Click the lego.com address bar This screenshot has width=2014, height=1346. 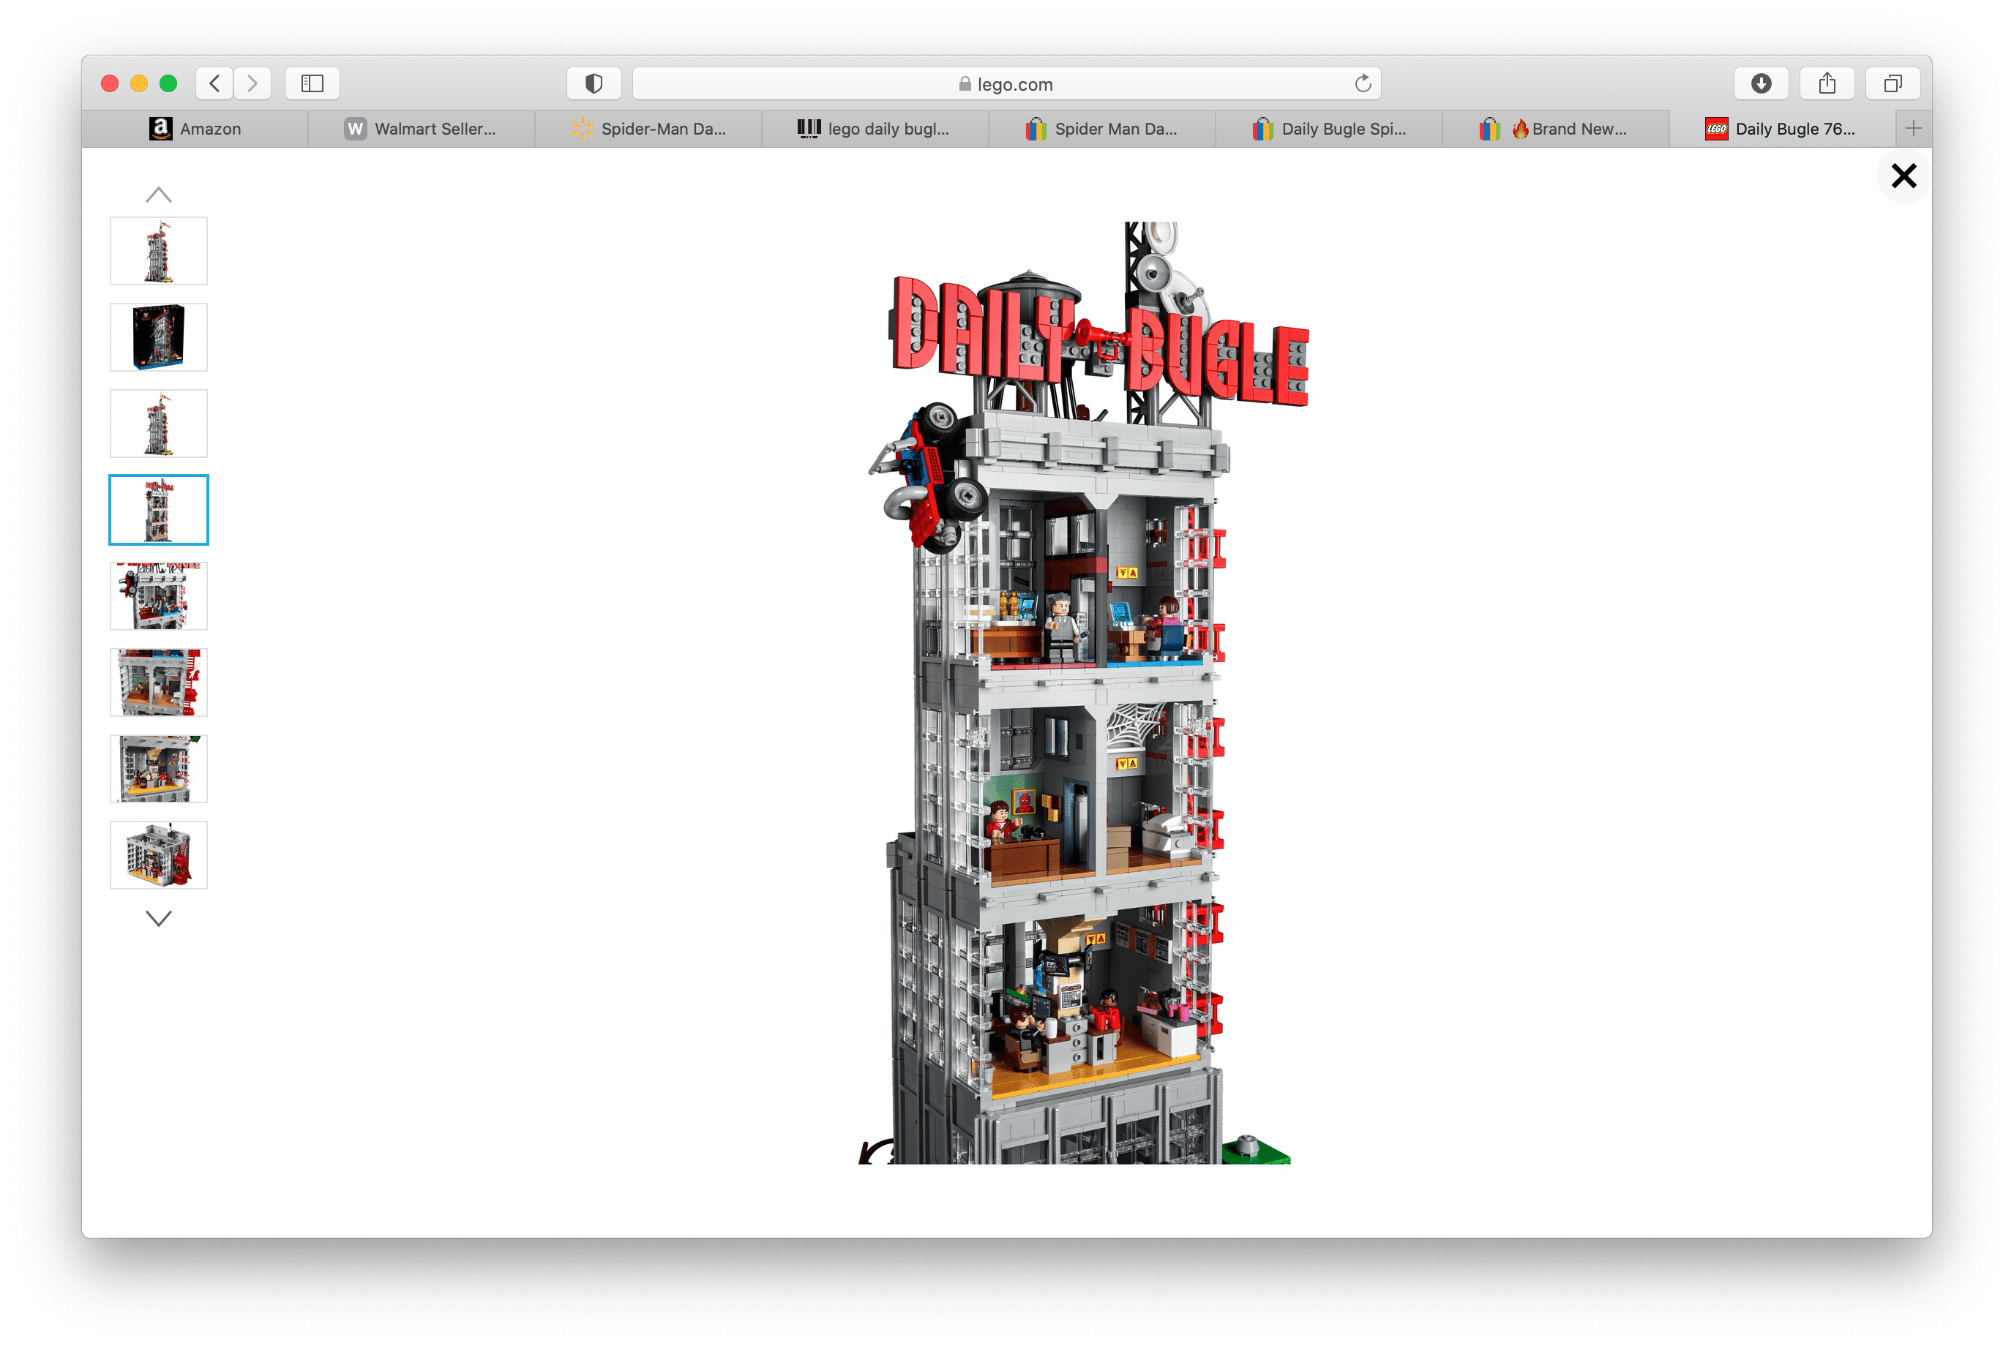click(1006, 83)
